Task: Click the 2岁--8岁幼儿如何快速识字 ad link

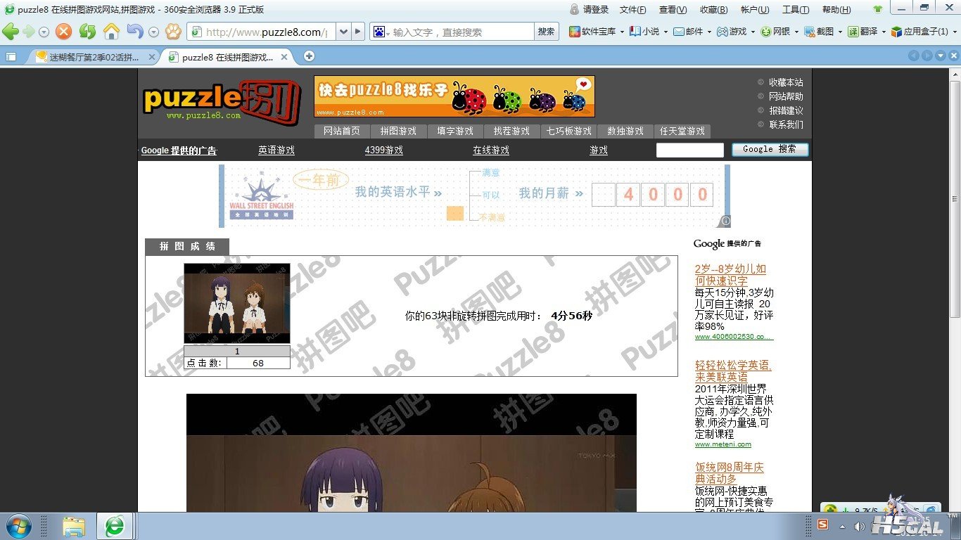Action: click(730, 275)
